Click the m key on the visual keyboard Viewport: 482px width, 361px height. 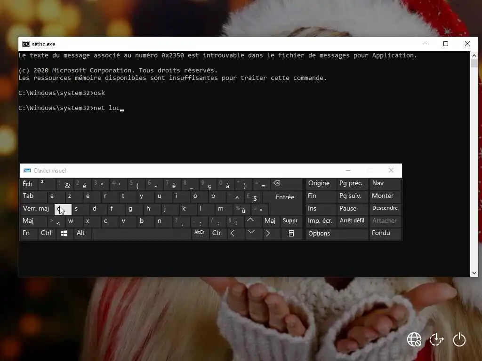pyautogui.click(x=224, y=209)
